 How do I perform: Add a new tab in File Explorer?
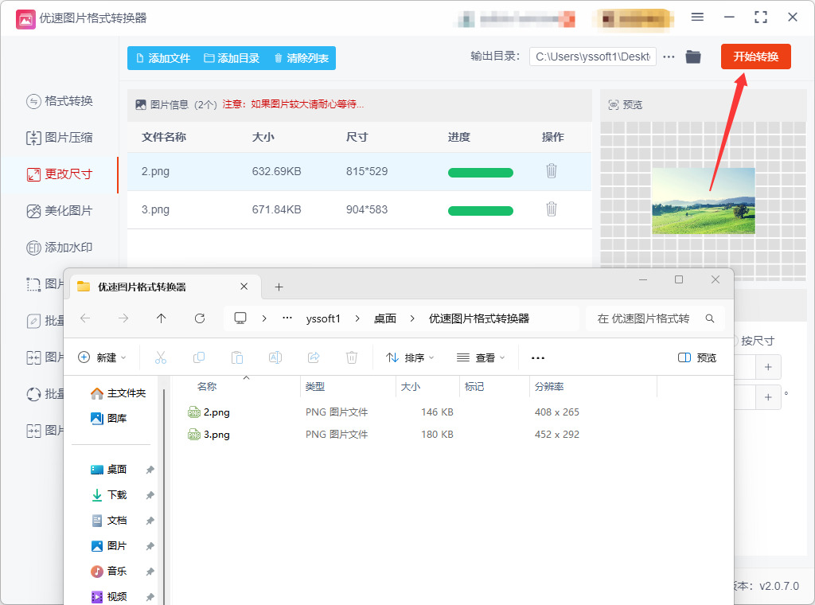(279, 287)
